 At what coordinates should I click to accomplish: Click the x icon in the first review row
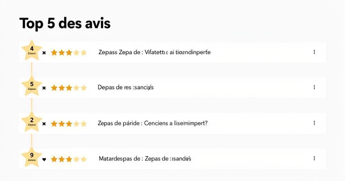click(44, 53)
